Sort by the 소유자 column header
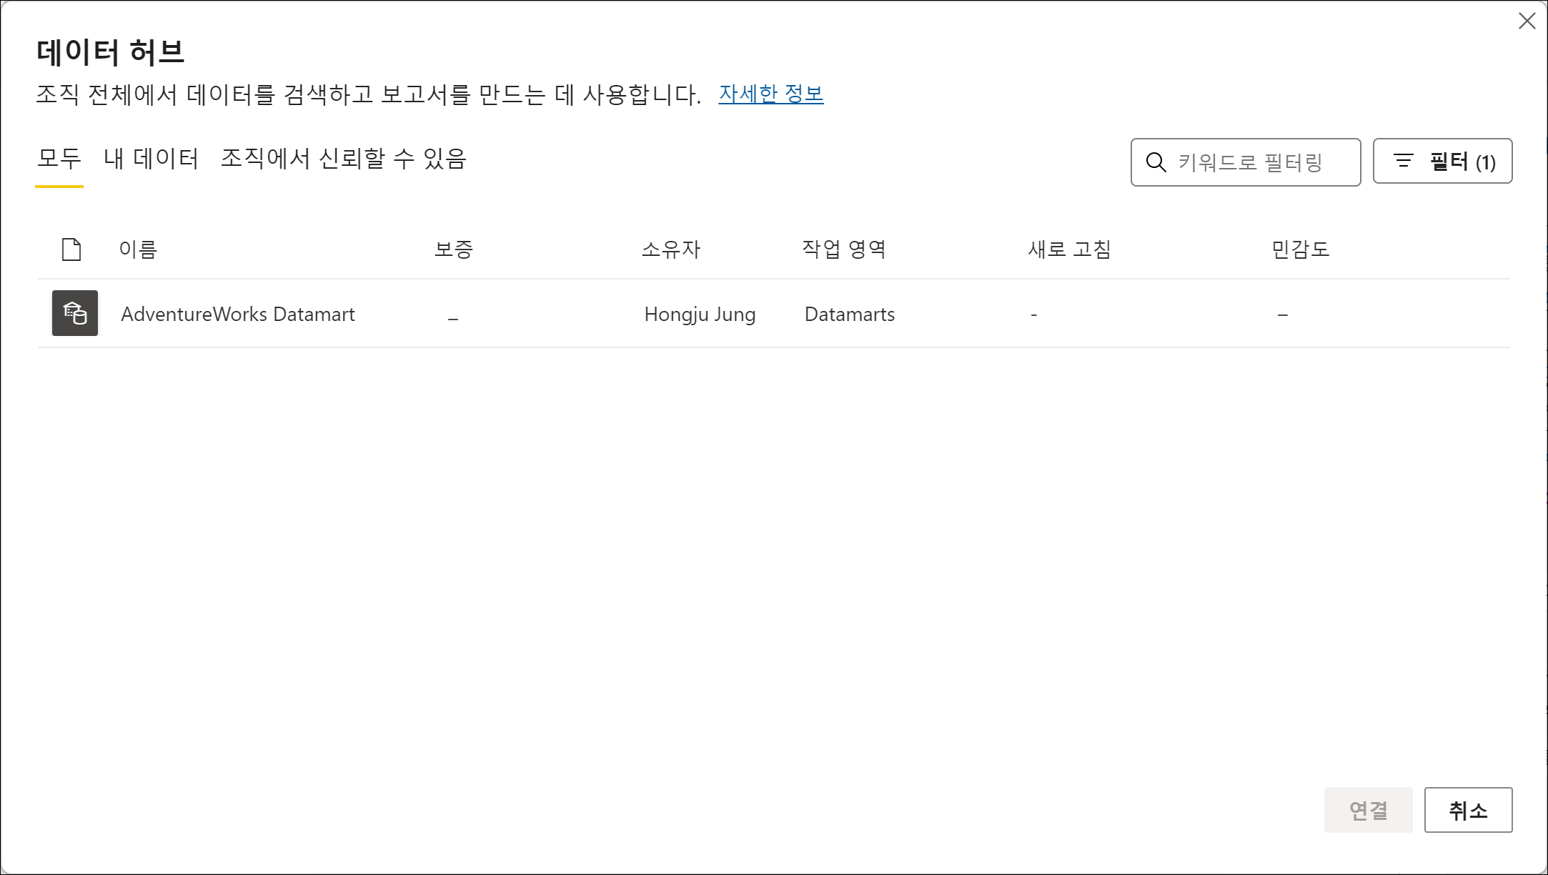1548x875 pixels. point(670,249)
